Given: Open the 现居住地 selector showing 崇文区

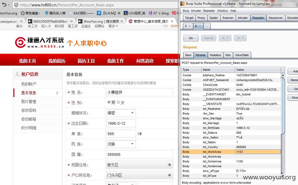Looking at the screenshot, I should (x=139, y=165).
